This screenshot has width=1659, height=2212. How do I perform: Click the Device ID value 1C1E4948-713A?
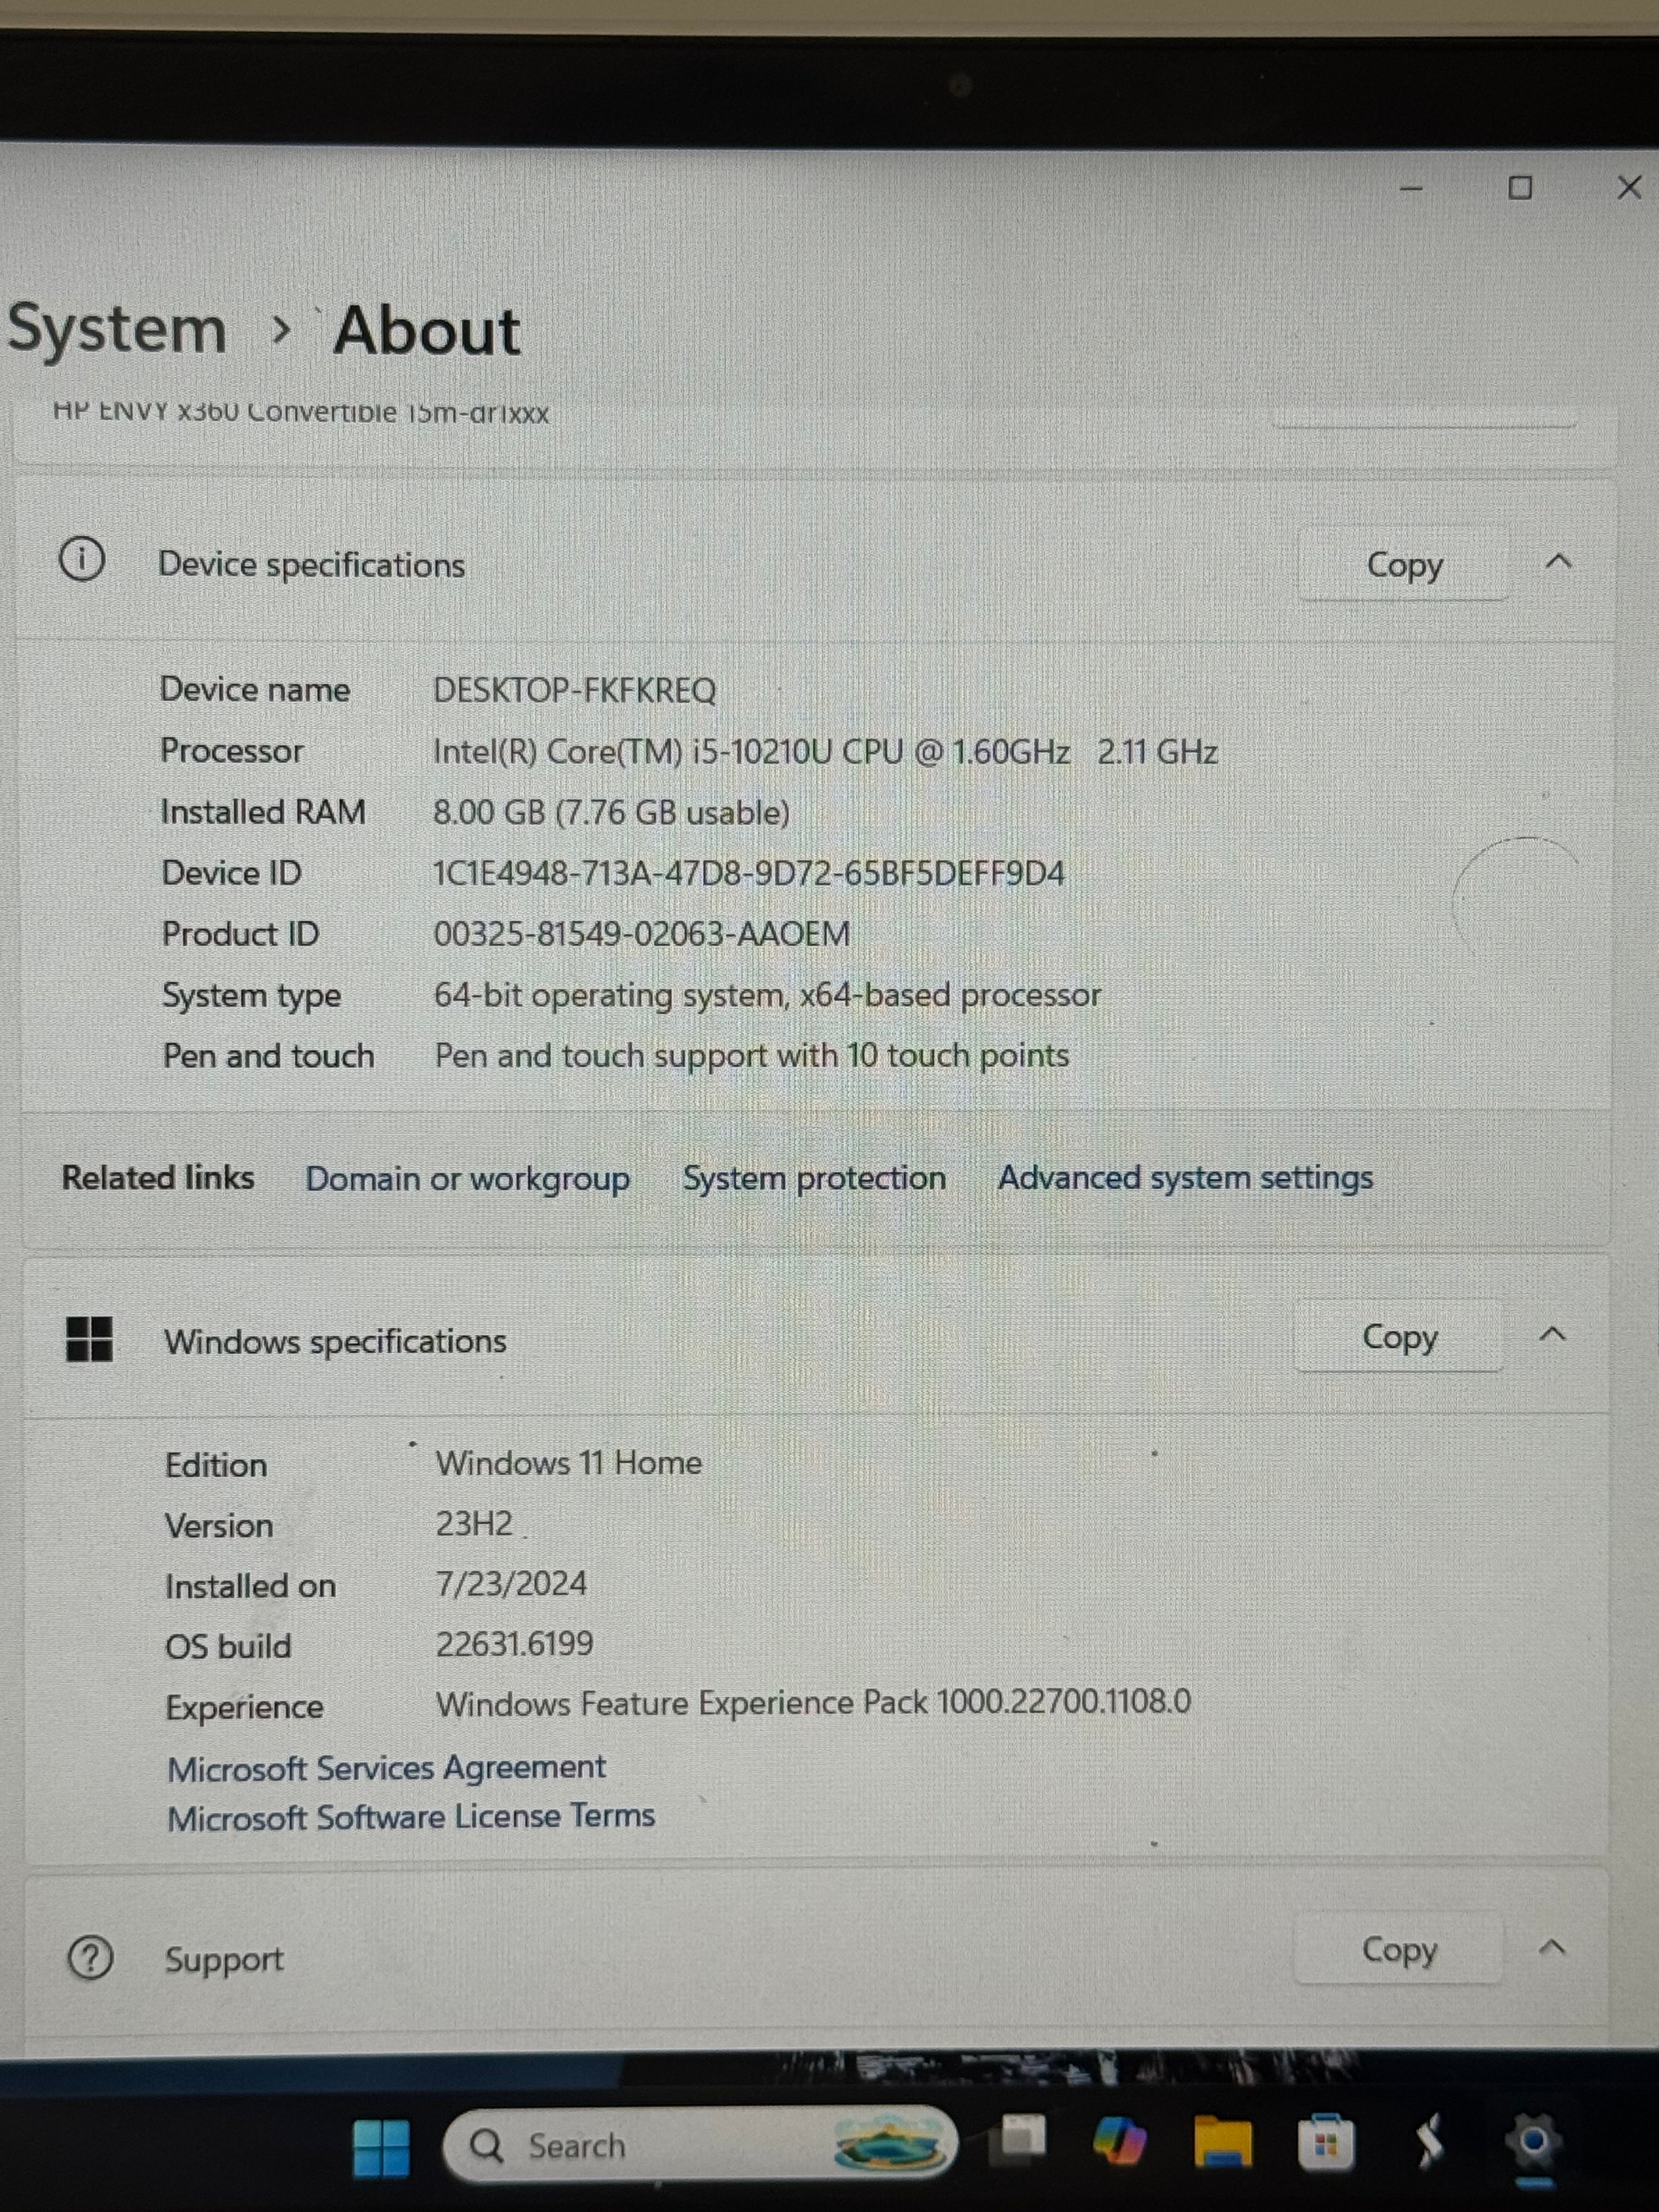click(749, 873)
